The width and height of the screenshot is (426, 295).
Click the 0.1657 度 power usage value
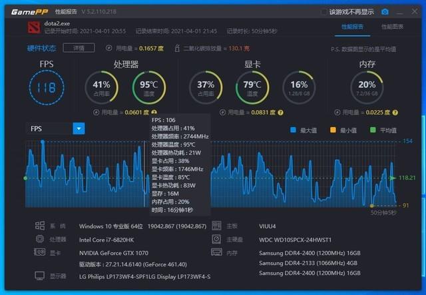[151, 49]
